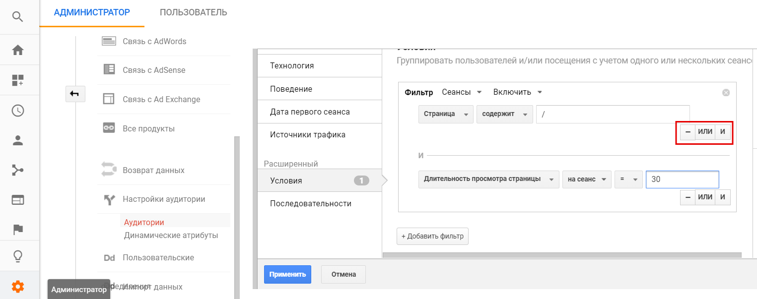Click the Ad Exchange linking icon

[x=109, y=99]
